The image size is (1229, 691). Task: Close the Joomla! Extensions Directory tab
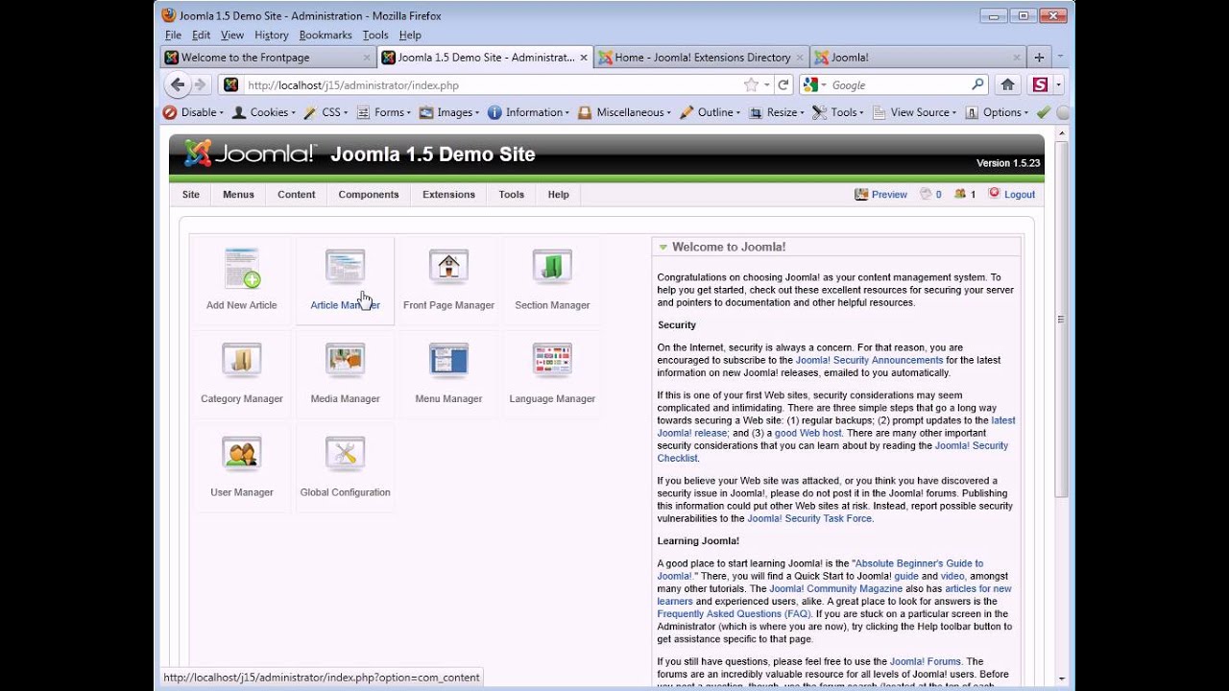click(799, 58)
